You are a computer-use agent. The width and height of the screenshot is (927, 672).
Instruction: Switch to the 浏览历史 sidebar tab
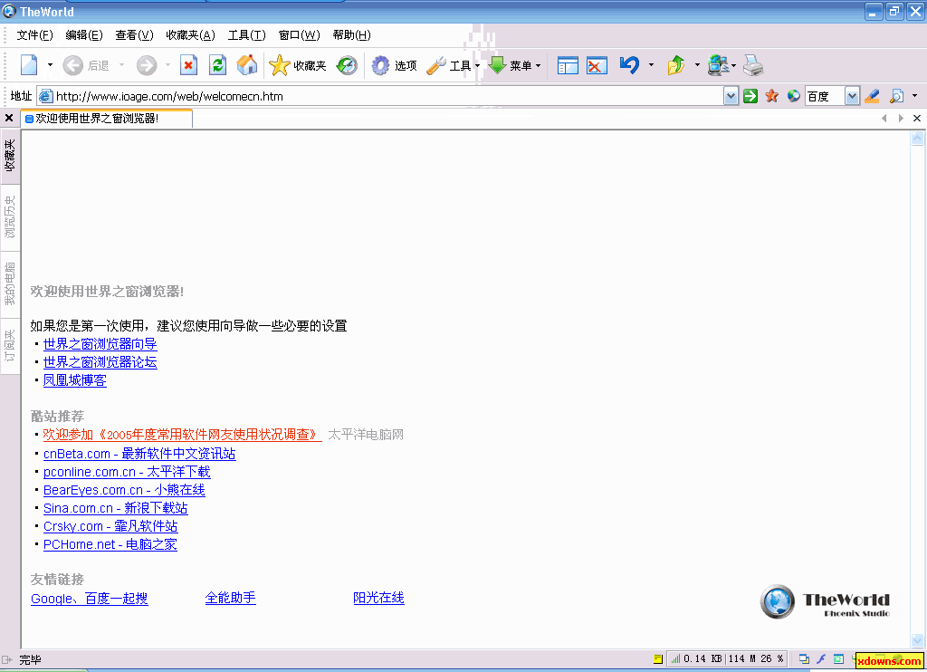(10, 217)
